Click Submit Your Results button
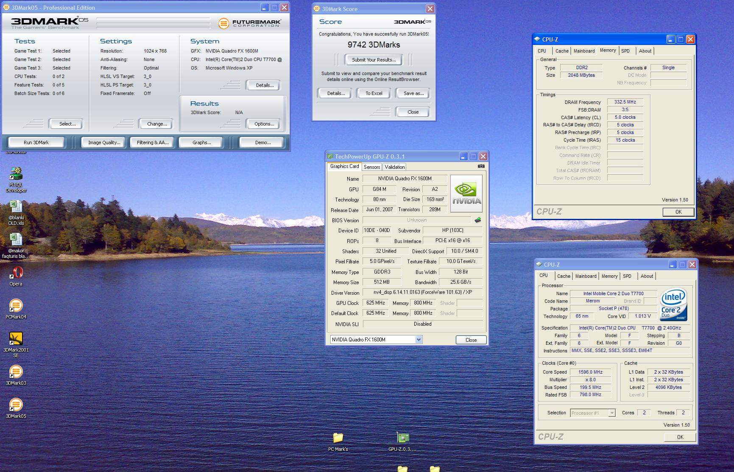Screen dimensions: 734x472 point(374,60)
